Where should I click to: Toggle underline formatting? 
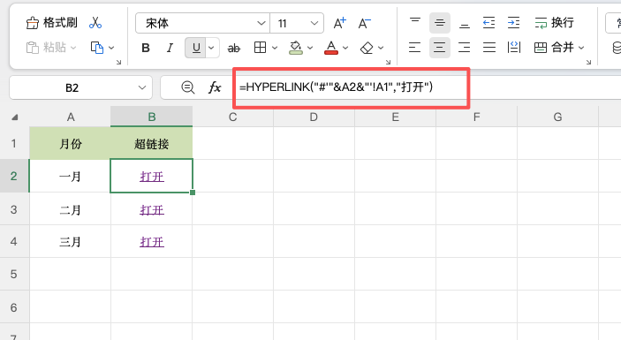coord(195,48)
